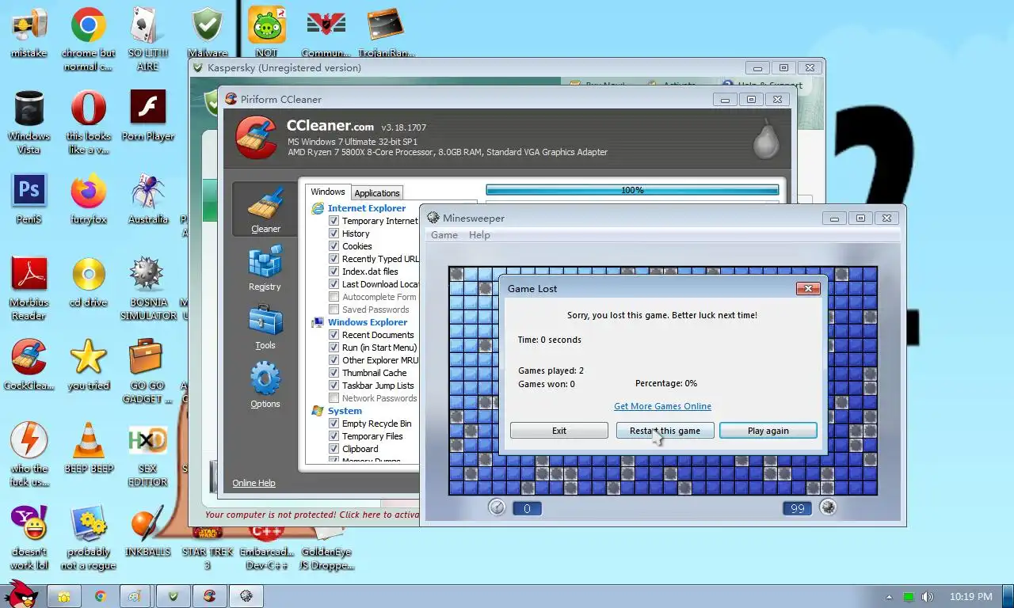
Task: Enable the Saved Passwords checkbox
Action: coord(334,310)
